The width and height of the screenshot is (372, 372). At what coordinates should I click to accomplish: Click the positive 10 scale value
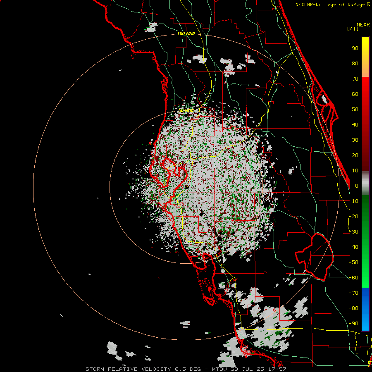click(x=355, y=171)
